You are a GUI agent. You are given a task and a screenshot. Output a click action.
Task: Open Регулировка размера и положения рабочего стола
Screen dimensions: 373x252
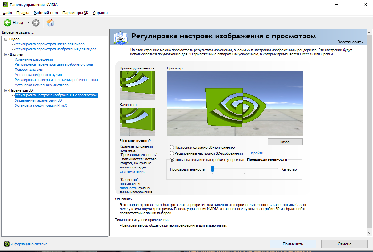coord(56,80)
